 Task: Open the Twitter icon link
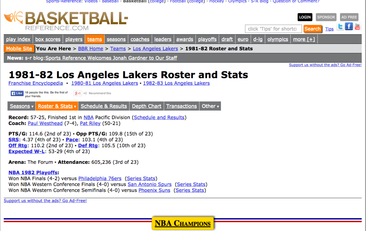coord(340,26)
